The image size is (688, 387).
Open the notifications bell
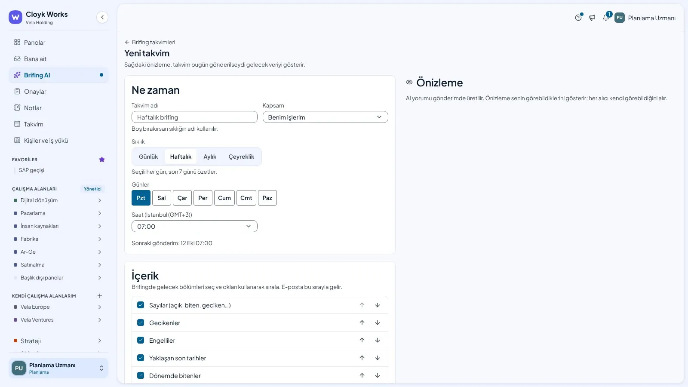point(606,18)
